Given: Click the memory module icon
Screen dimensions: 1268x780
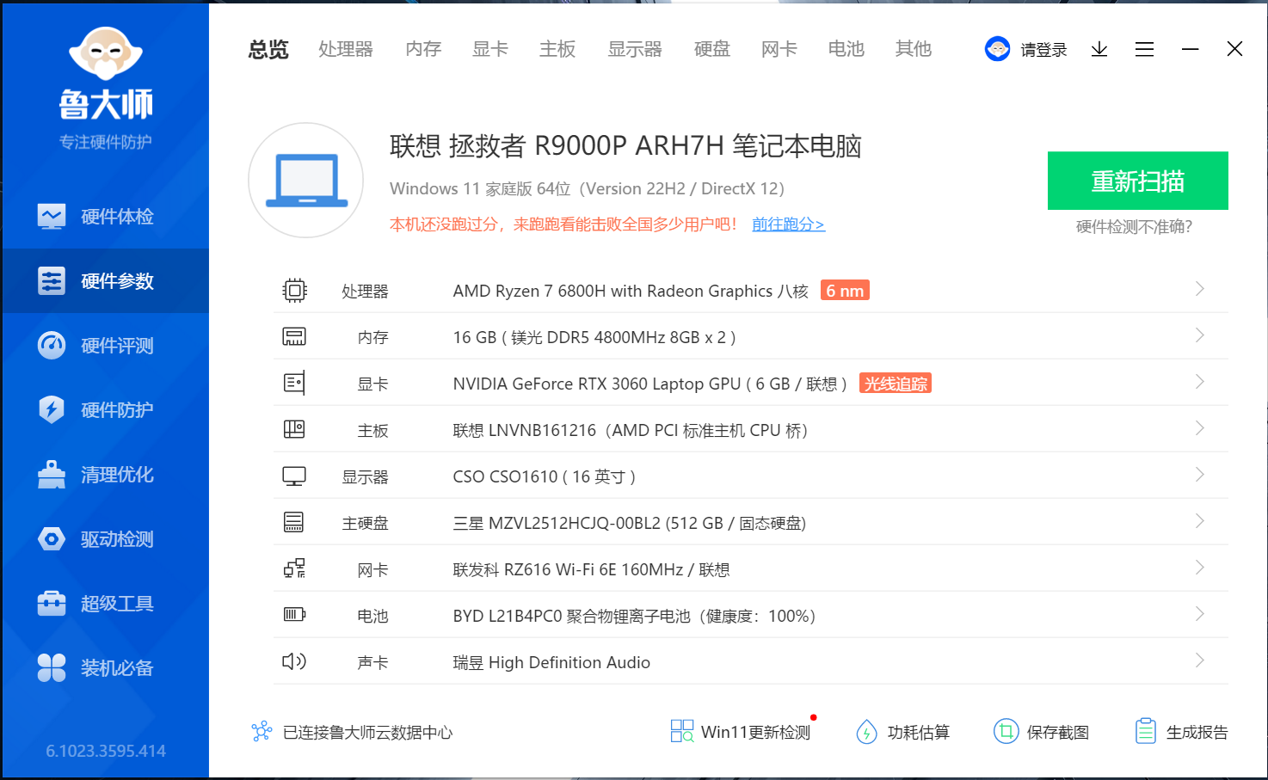Looking at the screenshot, I should point(294,336).
